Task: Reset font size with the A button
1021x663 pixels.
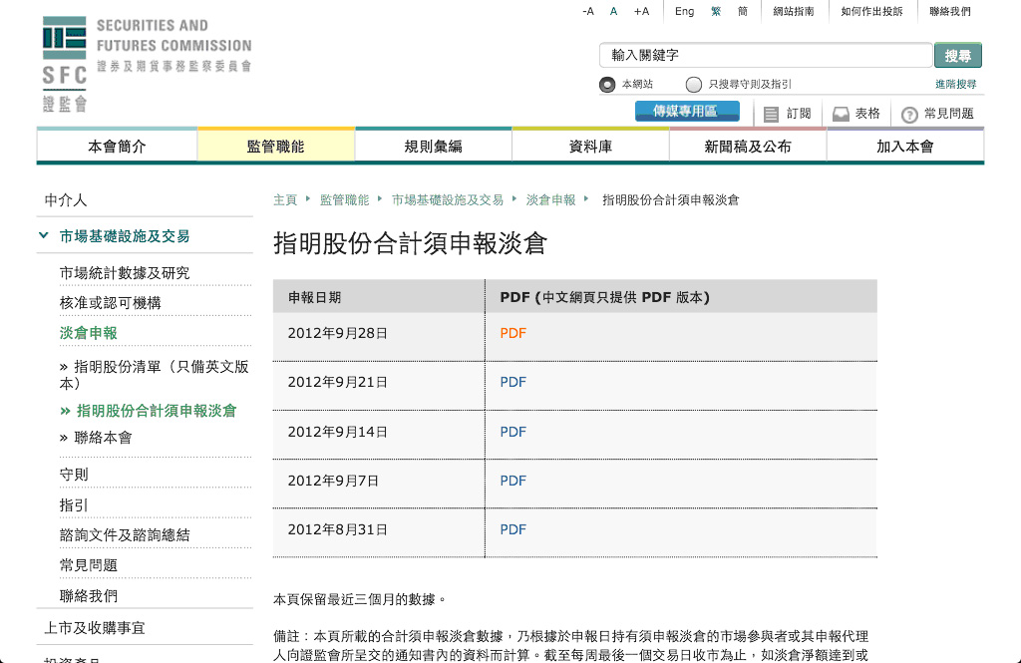Action: pyautogui.click(x=613, y=11)
